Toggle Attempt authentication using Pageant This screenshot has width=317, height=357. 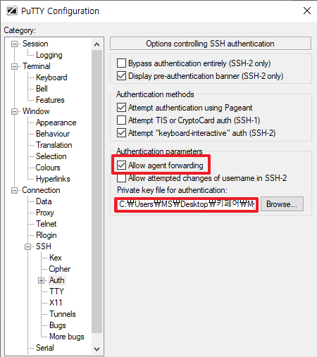click(121, 108)
